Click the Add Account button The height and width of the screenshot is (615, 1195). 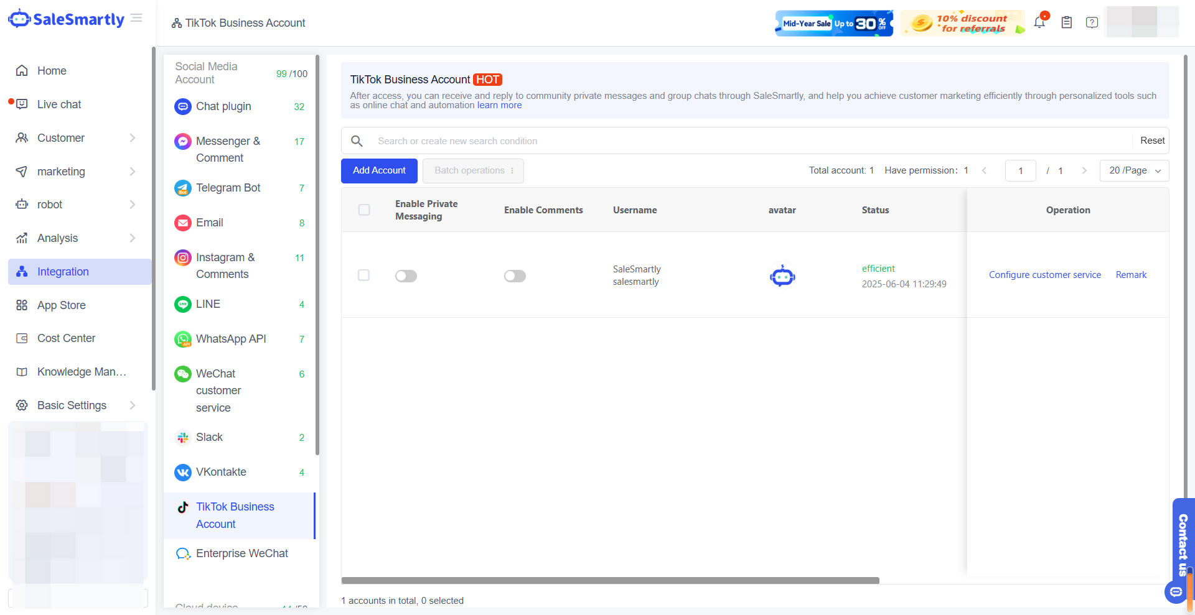pos(379,170)
